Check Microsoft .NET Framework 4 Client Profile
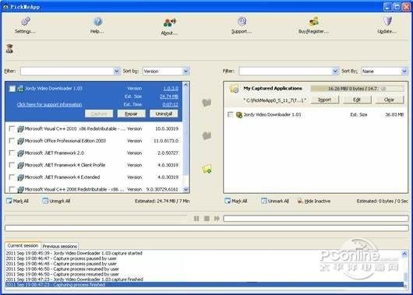The height and width of the screenshot is (295, 413). click(12, 165)
